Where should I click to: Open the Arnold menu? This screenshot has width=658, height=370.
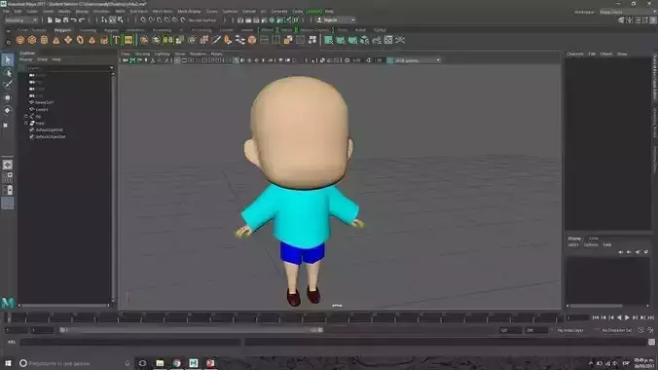(x=313, y=12)
